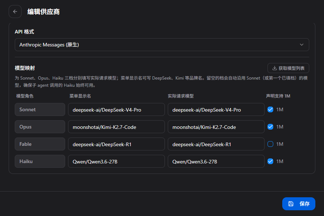
Task: Click the Fable model role box
Action: 40,144
